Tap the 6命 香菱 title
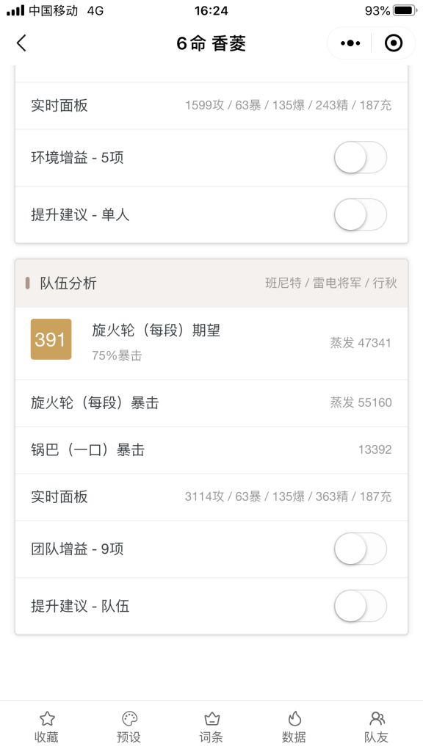Viewport: 423px width, 752px height. tap(211, 43)
